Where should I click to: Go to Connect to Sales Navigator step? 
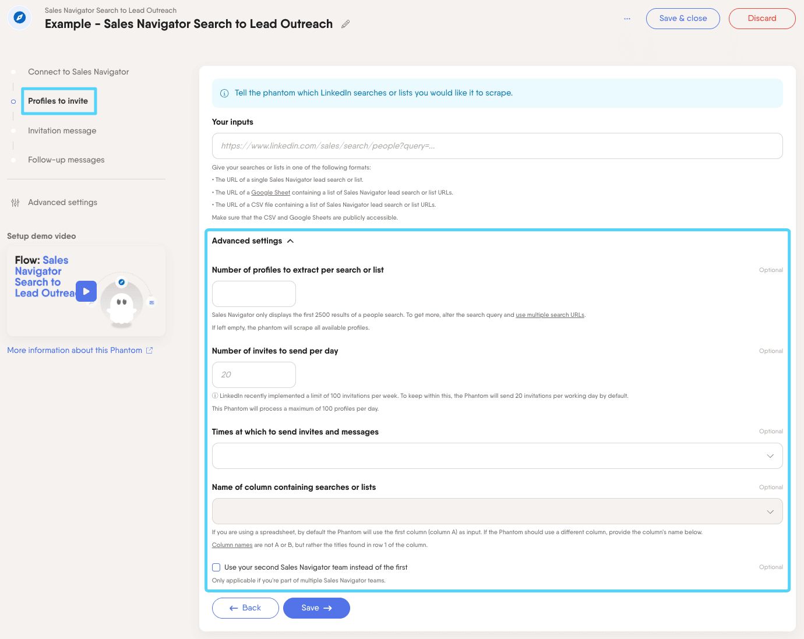78,72
